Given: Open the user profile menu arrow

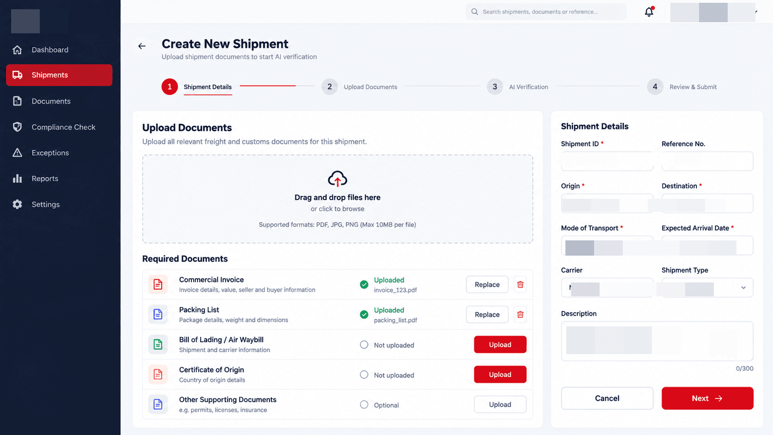Looking at the screenshot, I should click(756, 12).
